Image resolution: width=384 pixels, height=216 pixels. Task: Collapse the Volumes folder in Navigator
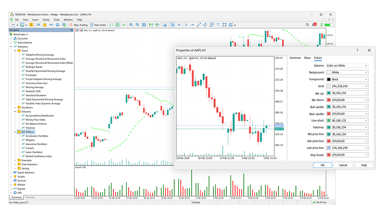(x=15, y=112)
